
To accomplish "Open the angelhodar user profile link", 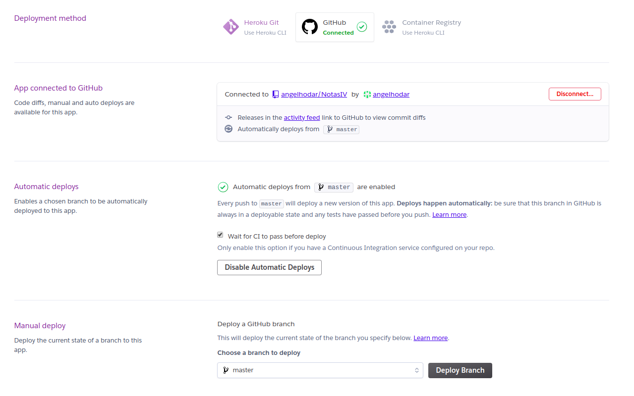I will click(391, 94).
